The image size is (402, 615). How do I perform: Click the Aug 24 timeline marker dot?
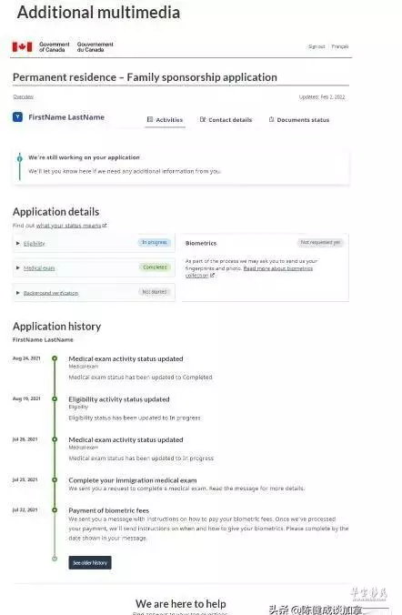(55, 358)
